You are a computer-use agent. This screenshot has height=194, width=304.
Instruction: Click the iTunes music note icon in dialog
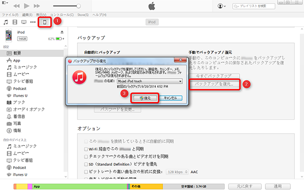(x=80, y=77)
